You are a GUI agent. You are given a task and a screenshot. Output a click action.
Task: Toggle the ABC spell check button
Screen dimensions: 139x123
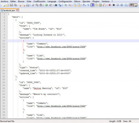[131, 5]
